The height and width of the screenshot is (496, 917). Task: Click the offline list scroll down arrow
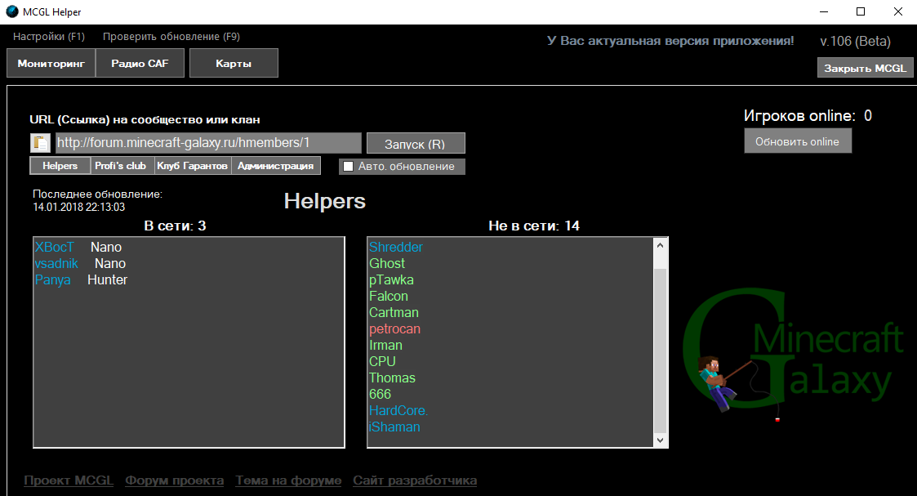click(x=661, y=440)
